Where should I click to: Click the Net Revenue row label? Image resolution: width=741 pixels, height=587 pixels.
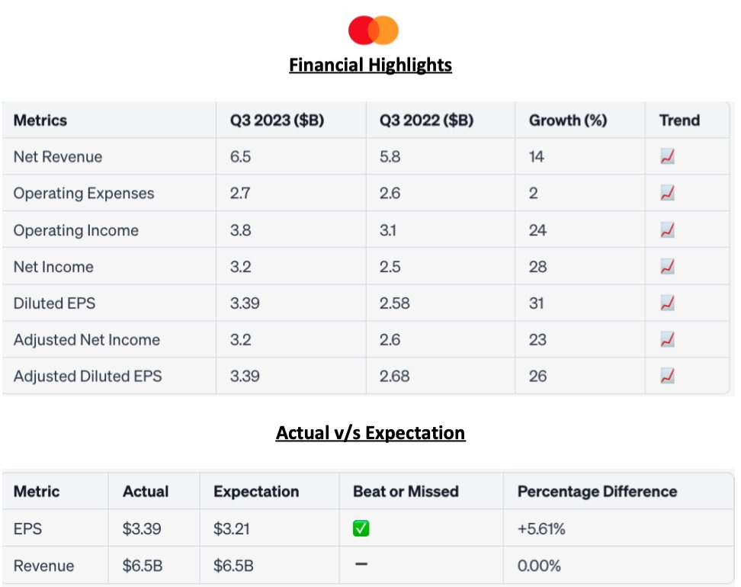(58, 157)
